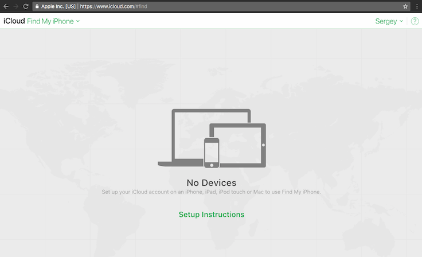Reload the page with the refresh icon

(26, 6)
